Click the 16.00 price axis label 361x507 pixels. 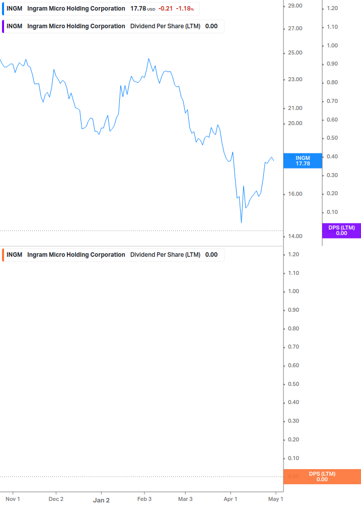pos(295,194)
